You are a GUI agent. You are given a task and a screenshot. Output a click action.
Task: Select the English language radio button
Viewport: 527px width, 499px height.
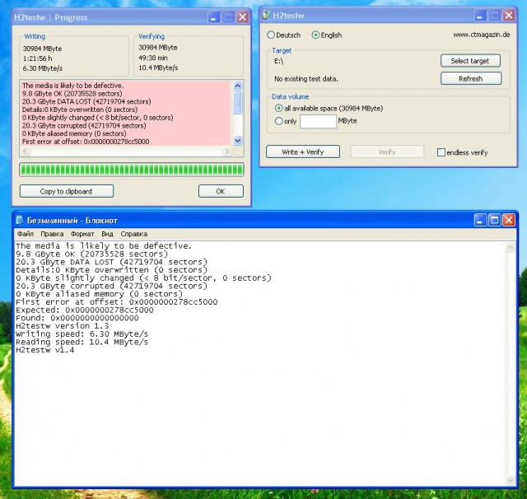click(315, 35)
